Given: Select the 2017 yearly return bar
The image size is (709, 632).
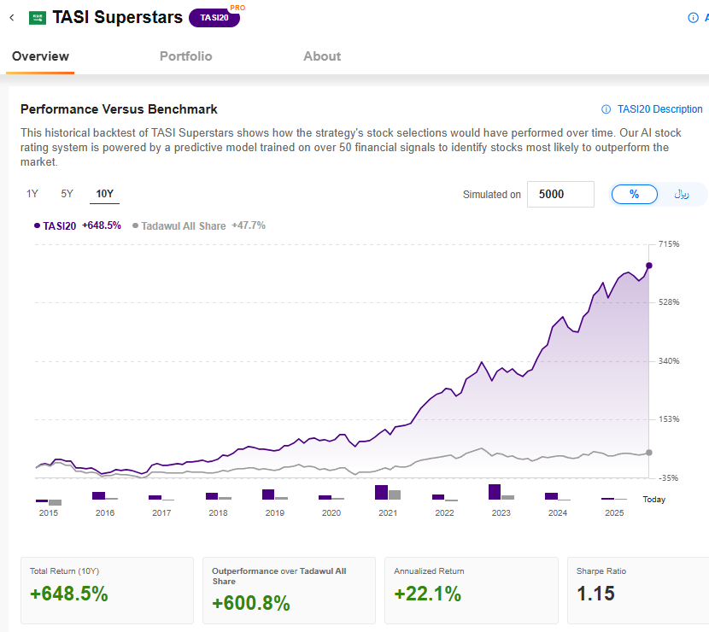Looking at the screenshot, I should (161, 498).
